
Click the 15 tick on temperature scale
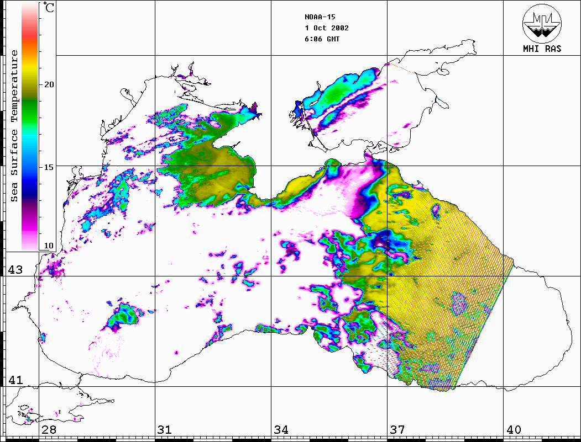(49, 167)
